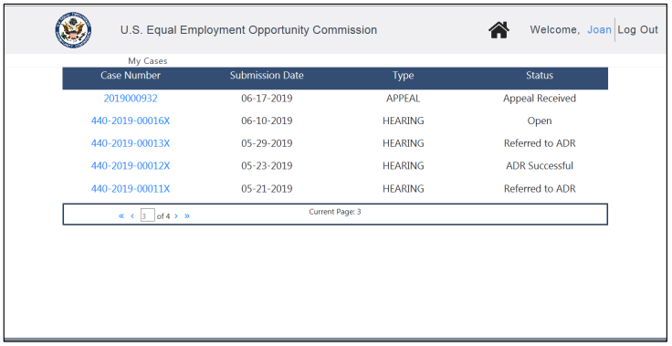
Task: Click U.S. Equal Employment Opportunity Commission title
Action: point(248,30)
